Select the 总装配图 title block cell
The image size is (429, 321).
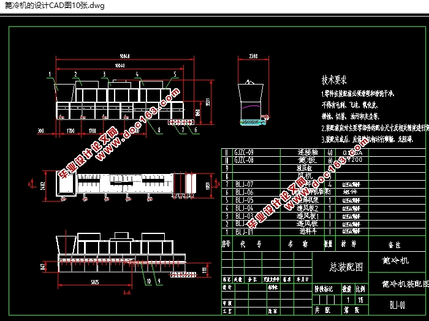pos(346,267)
